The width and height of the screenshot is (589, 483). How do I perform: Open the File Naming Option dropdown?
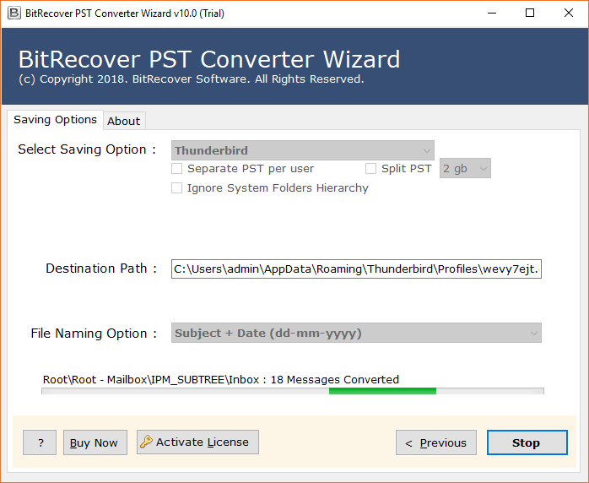(x=356, y=333)
